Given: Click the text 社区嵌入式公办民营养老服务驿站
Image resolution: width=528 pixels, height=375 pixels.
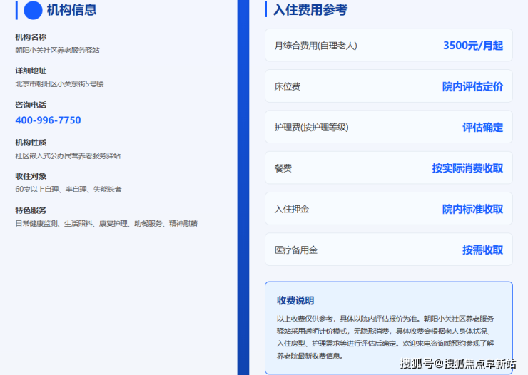Looking at the screenshot, I should click(x=68, y=155).
